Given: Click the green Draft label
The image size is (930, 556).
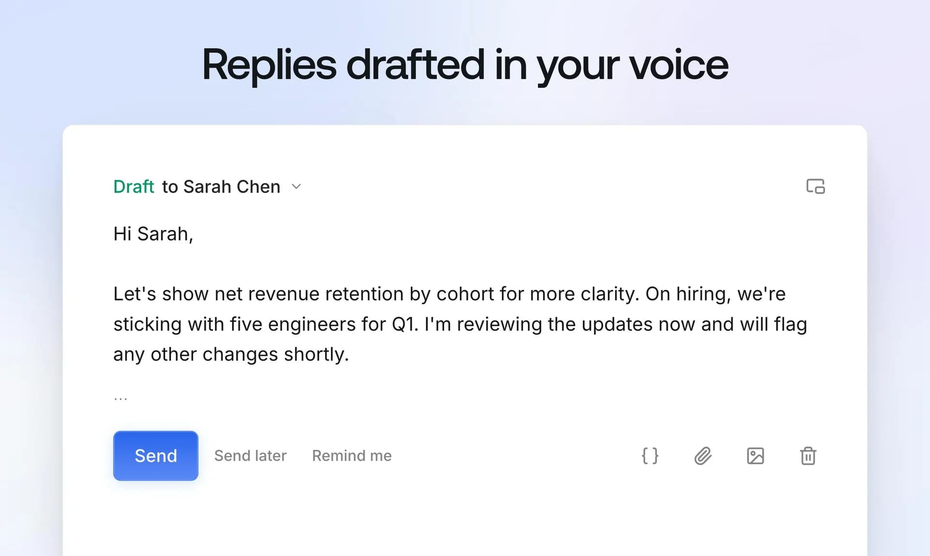Looking at the screenshot, I should coord(134,186).
